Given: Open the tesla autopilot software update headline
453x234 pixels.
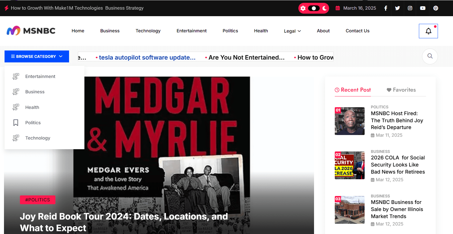Looking at the screenshot, I should (x=147, y=57).
